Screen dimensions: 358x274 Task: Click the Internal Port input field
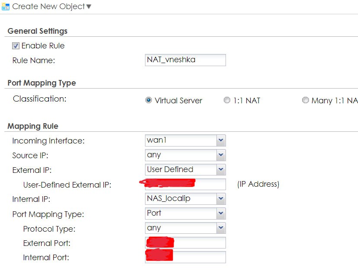[x=185, y=257]
